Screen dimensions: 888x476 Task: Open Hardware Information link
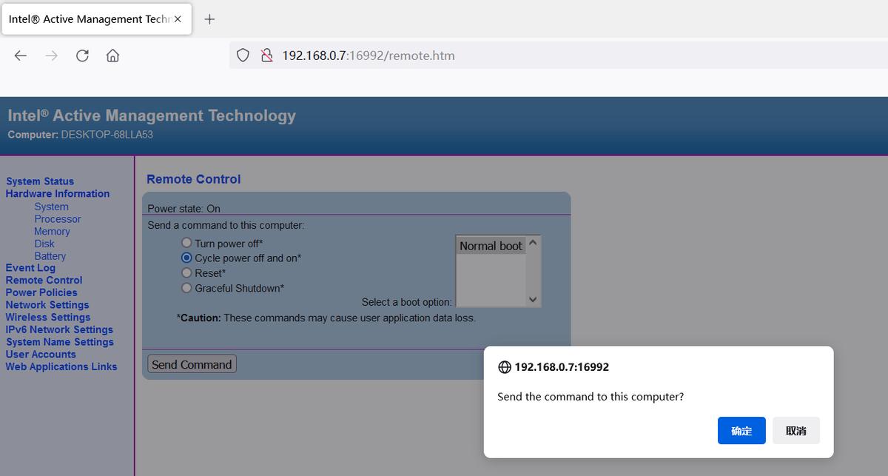58,194
